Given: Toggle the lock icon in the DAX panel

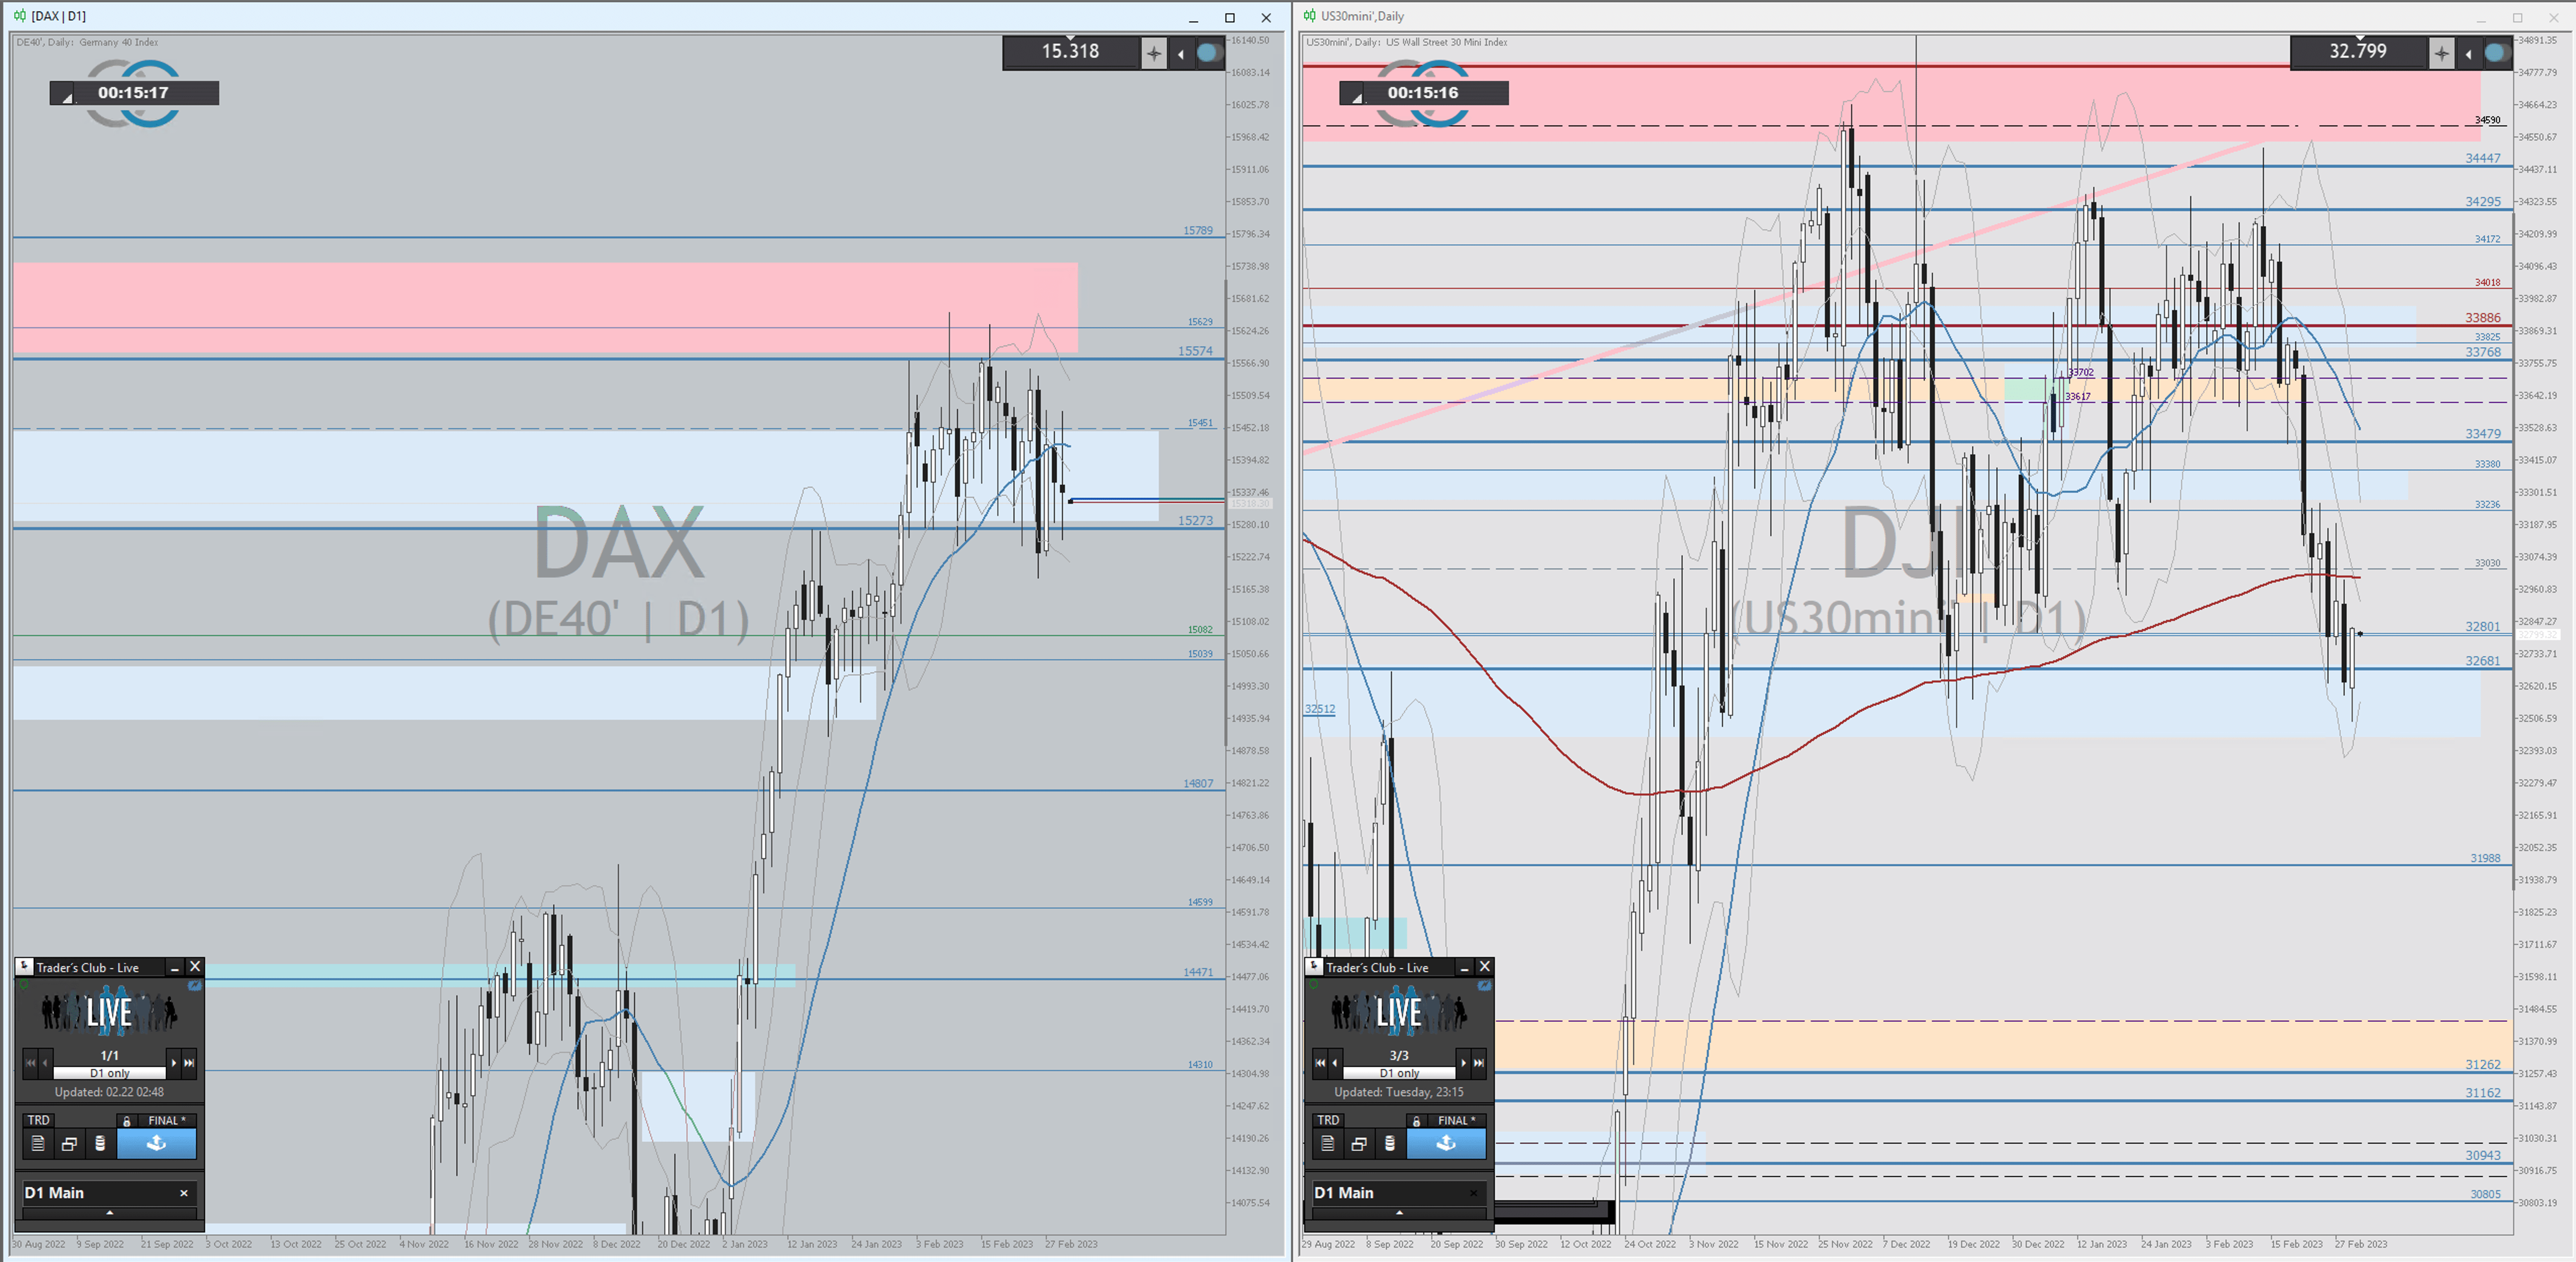Looking at the screenshot, I should click(126, 1121).
